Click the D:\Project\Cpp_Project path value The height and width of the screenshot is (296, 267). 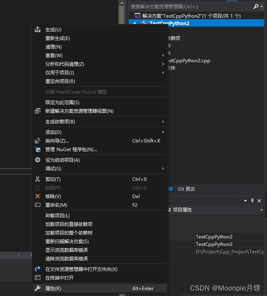[230, 252]
